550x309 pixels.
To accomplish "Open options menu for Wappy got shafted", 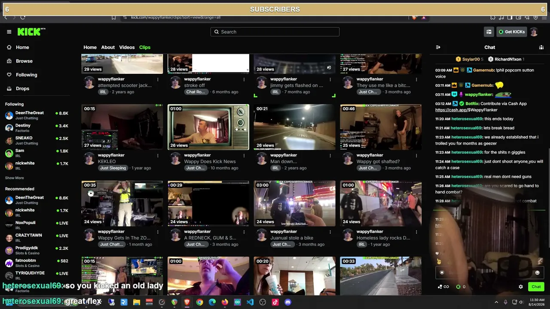I will (416, 155).
